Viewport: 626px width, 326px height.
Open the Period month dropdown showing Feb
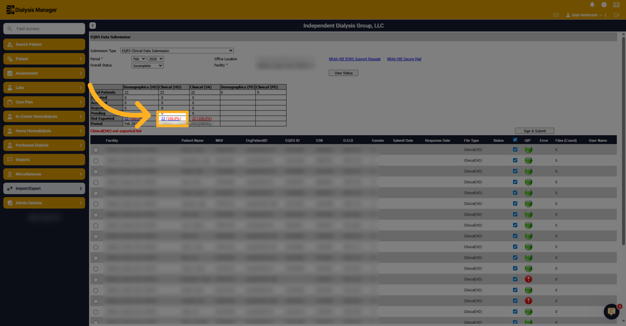pyautogui.click(x=139, y=59)
